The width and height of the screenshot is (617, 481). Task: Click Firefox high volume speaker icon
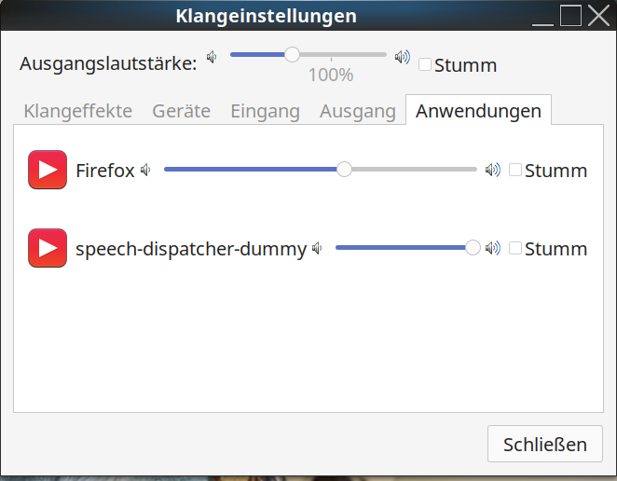pos(492,171)
